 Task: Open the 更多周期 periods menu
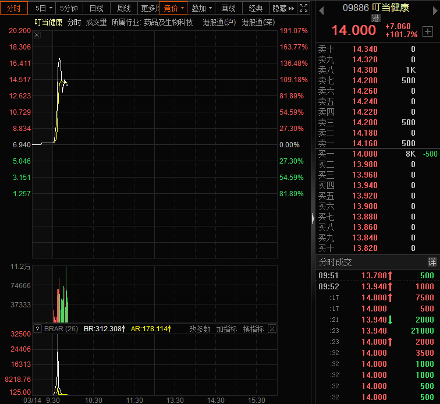149,8
